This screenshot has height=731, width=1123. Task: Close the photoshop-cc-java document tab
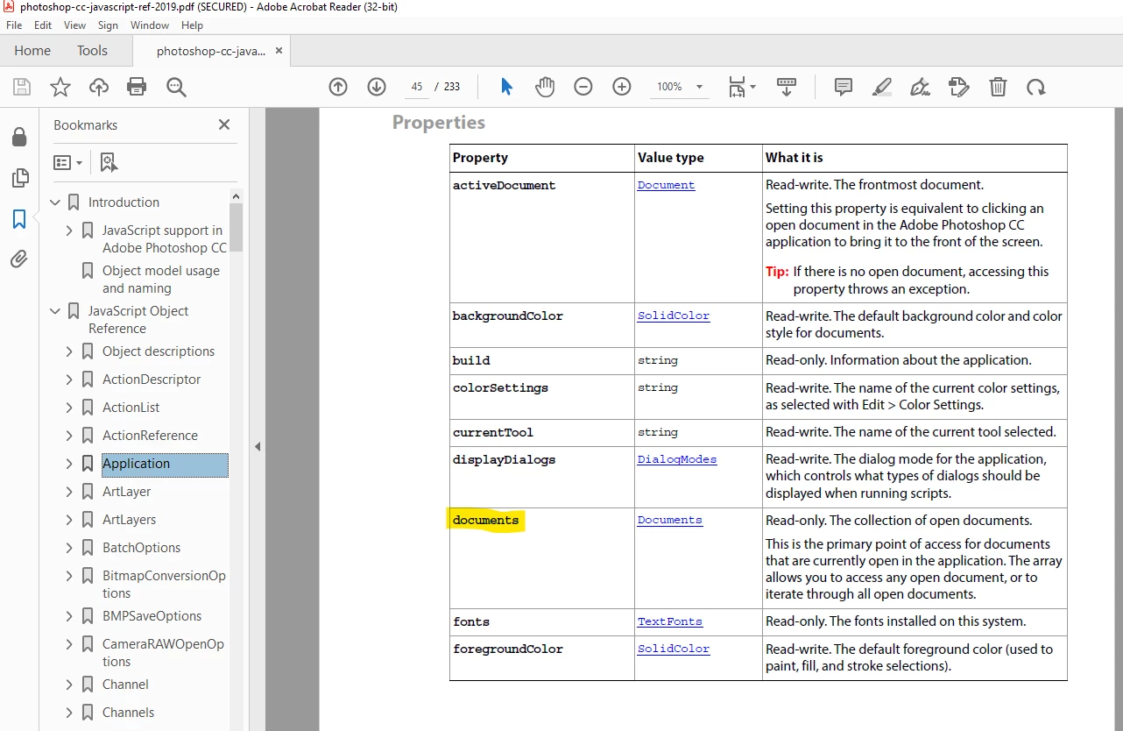coord(279,51)
